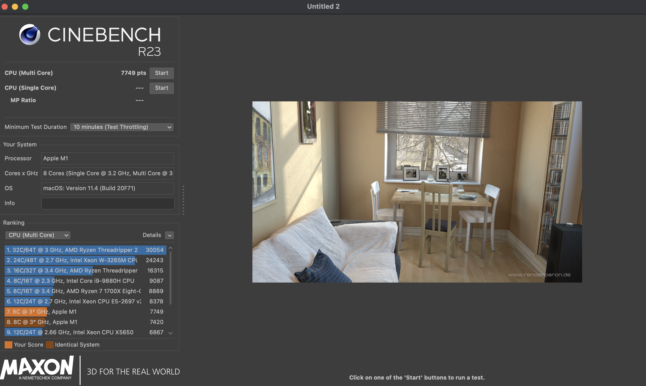The width and height of the screenshot is (646, 386).
Task: Open the Minimum Test Duration dropdown
Action: (x=122, y=127)
